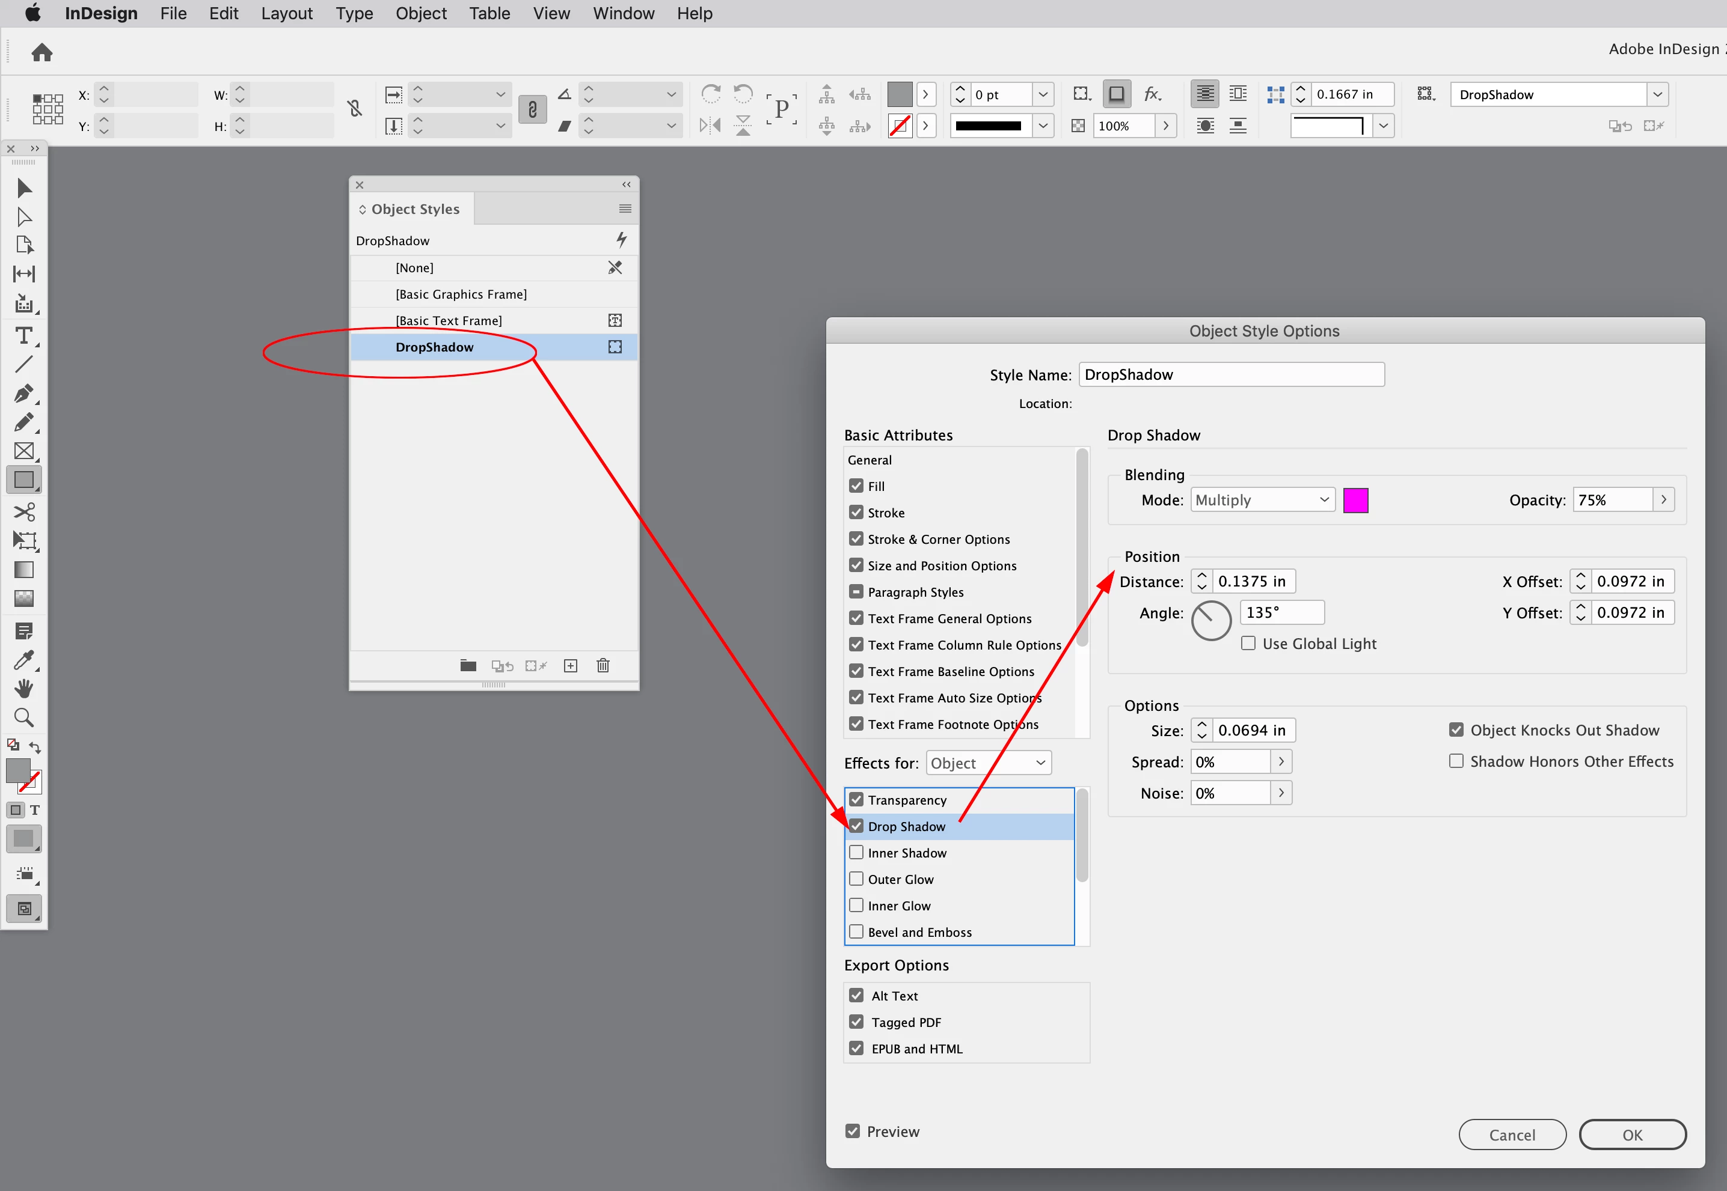Open the Window menu
The height and width of the screenshot is (1191, 1727).
[623, 13]
